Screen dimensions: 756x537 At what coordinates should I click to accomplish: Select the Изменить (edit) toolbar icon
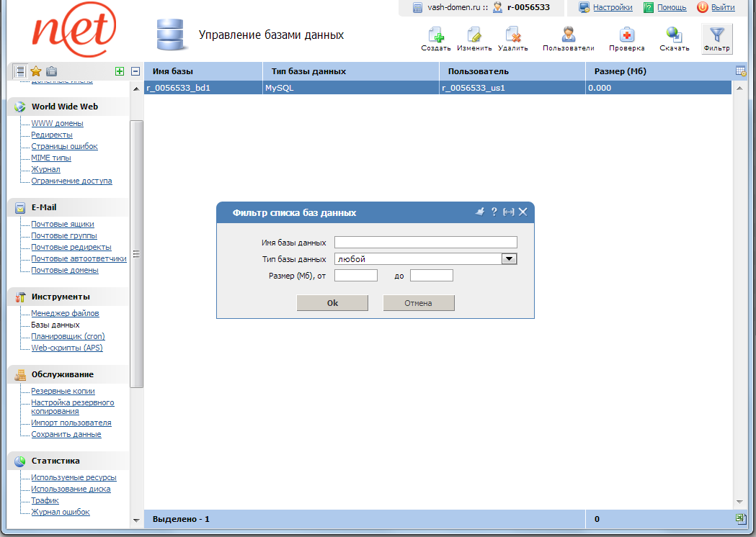476,35
